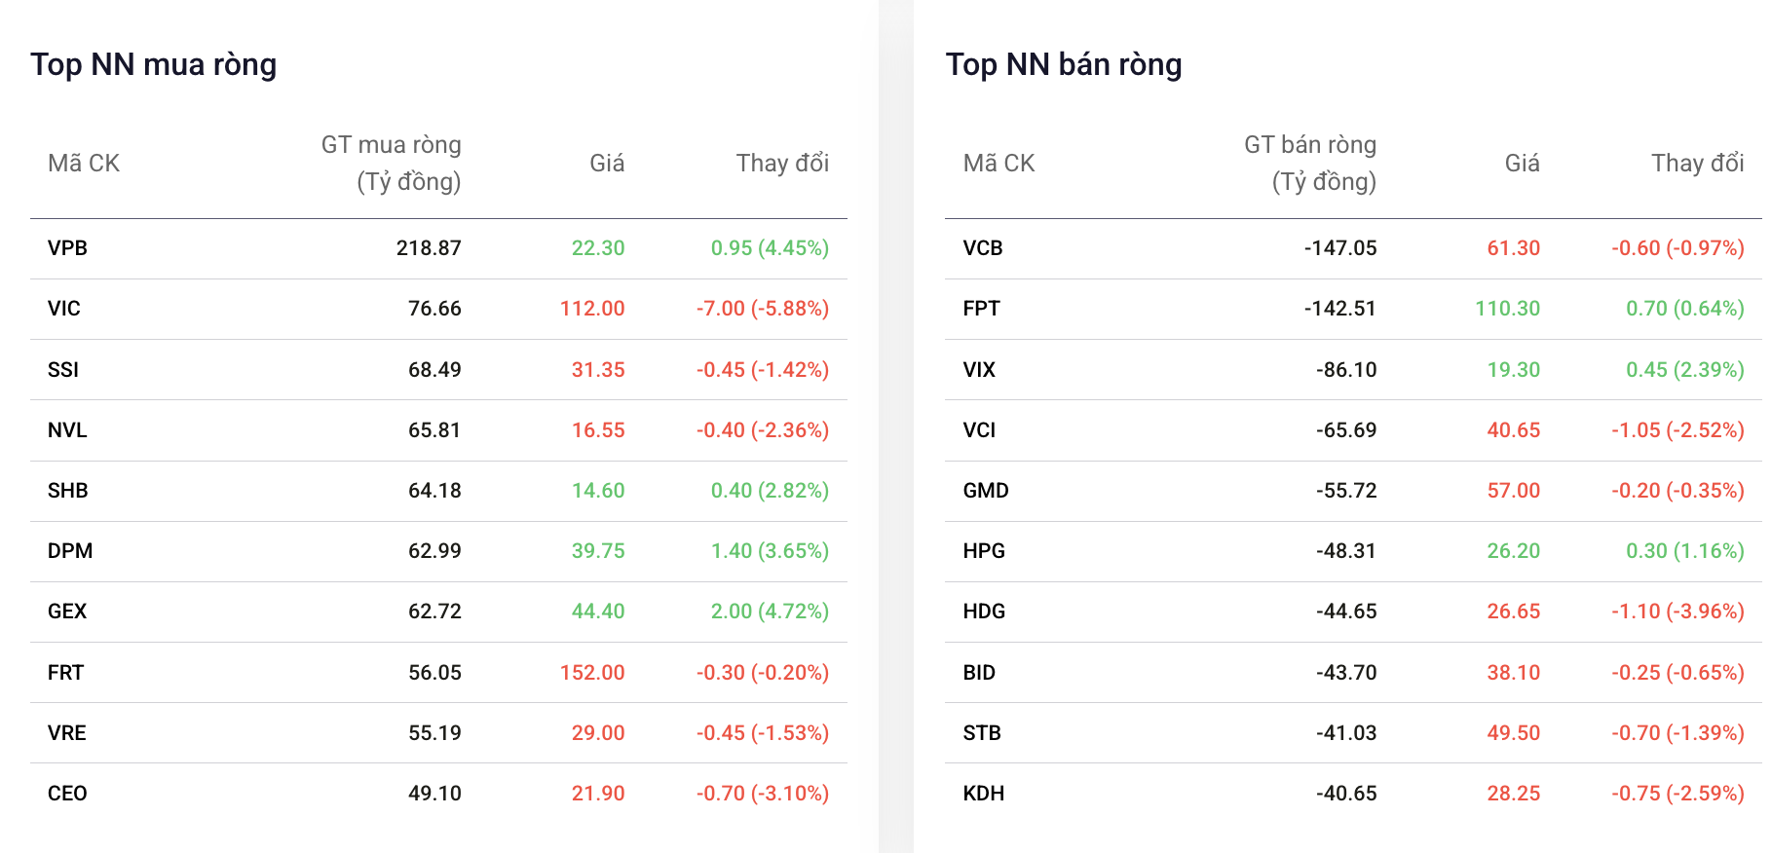The image size is (1771, 853).
Task: Click VRE net buy value 55.19
Action: 434,733
